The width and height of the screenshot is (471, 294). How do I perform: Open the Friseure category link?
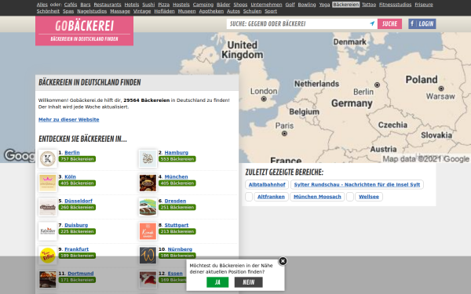point(424,5)
